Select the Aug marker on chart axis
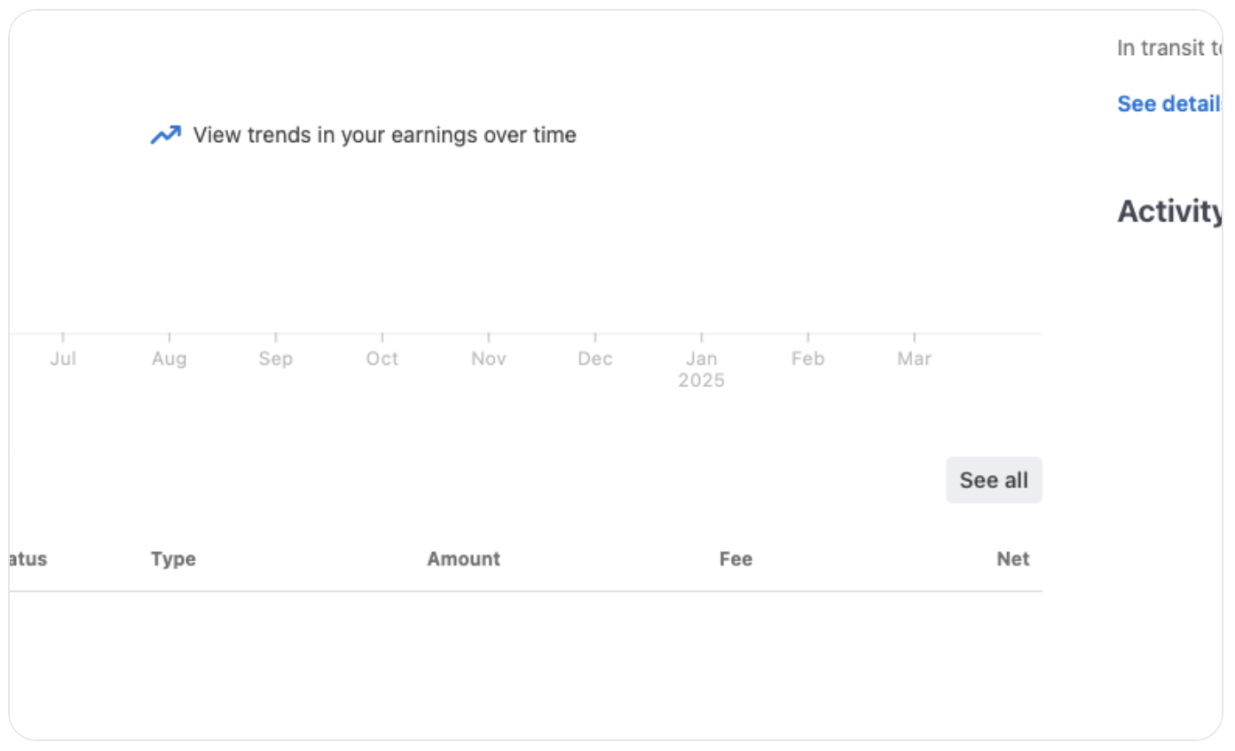This screenshot has width=1235, height=751. (169, 359)
